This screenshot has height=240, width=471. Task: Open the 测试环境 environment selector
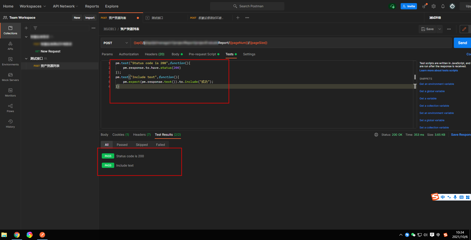pos(435,18)
